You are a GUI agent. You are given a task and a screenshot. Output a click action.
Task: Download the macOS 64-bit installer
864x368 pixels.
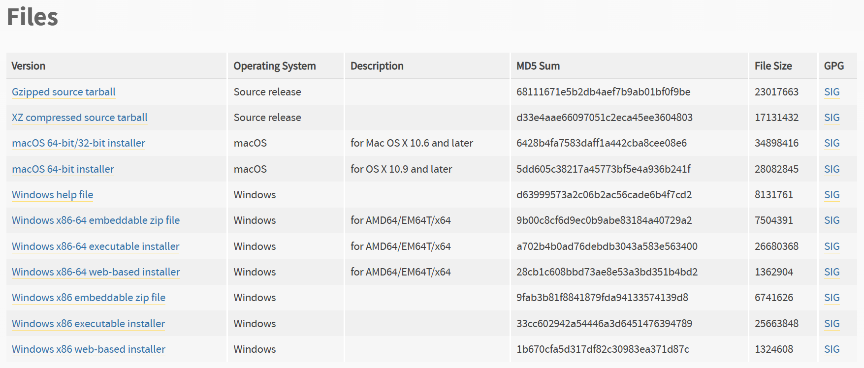[63, 169]
